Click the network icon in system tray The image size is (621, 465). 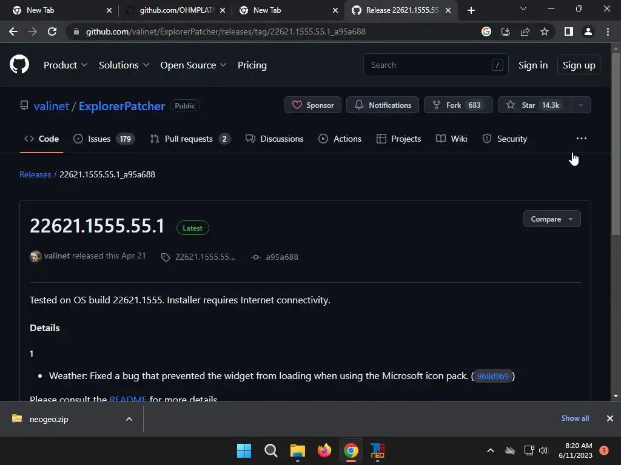point(529,450)
